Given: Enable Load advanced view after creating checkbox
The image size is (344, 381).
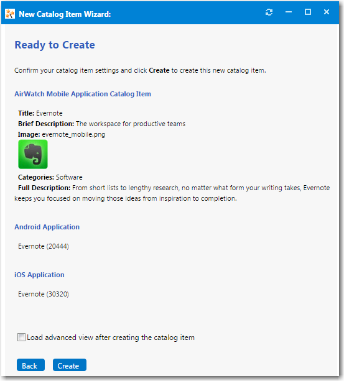Looking at the screenshot, I should click(21, 337).
